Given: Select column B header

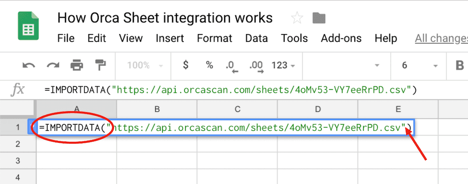Looking at the screenshot, I should pyautogui.click(x=157, y=109).
